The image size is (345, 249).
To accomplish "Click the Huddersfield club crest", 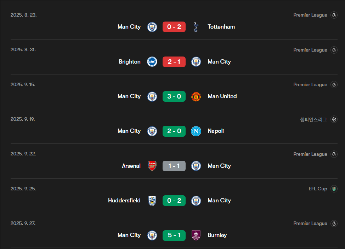I will [152, 201].
